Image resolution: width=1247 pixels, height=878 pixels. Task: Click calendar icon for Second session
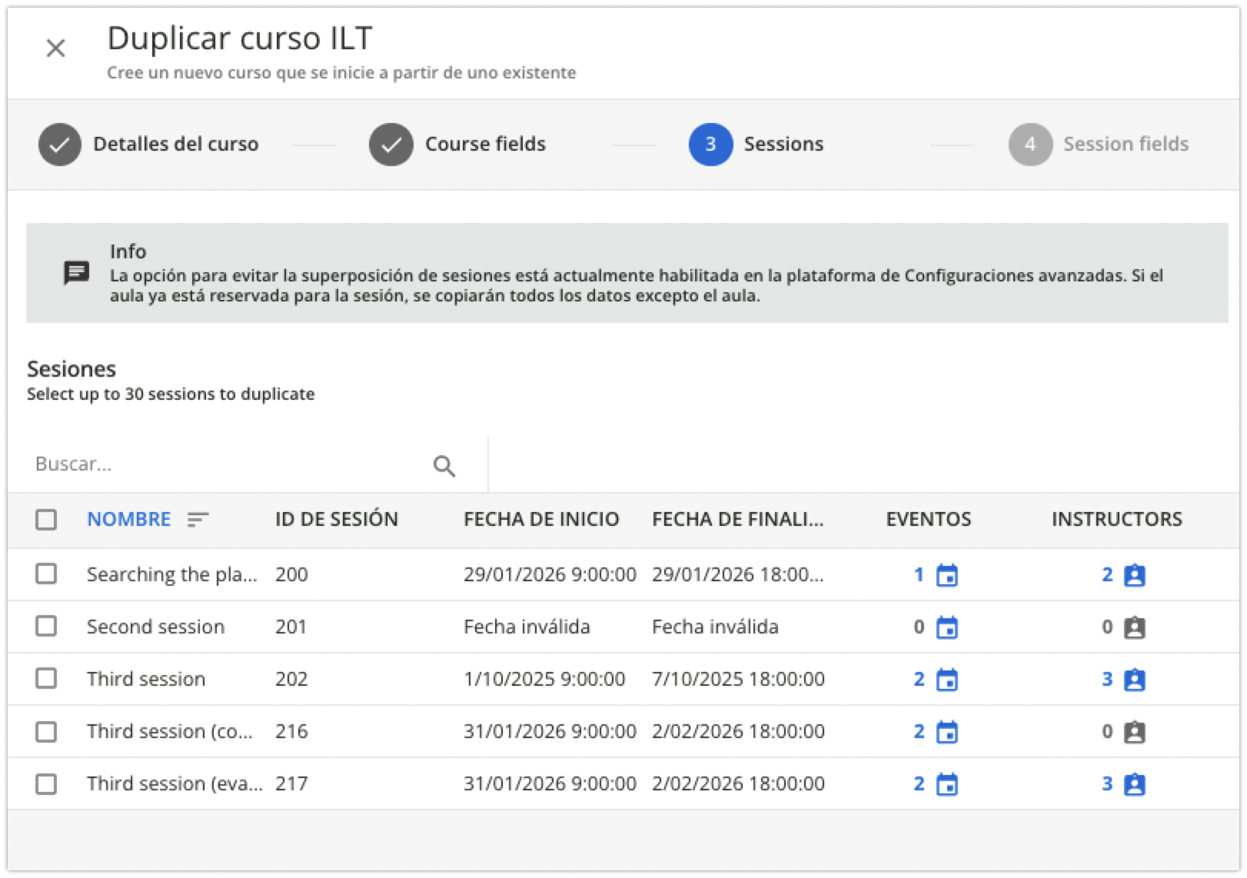tap(946, 627)
